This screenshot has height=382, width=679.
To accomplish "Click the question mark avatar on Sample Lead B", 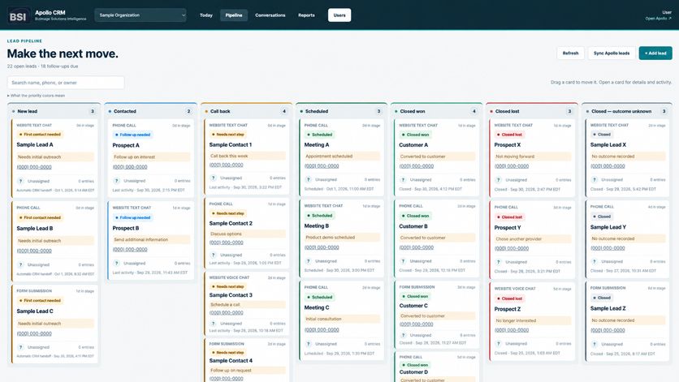I will [x=20, y=264].
